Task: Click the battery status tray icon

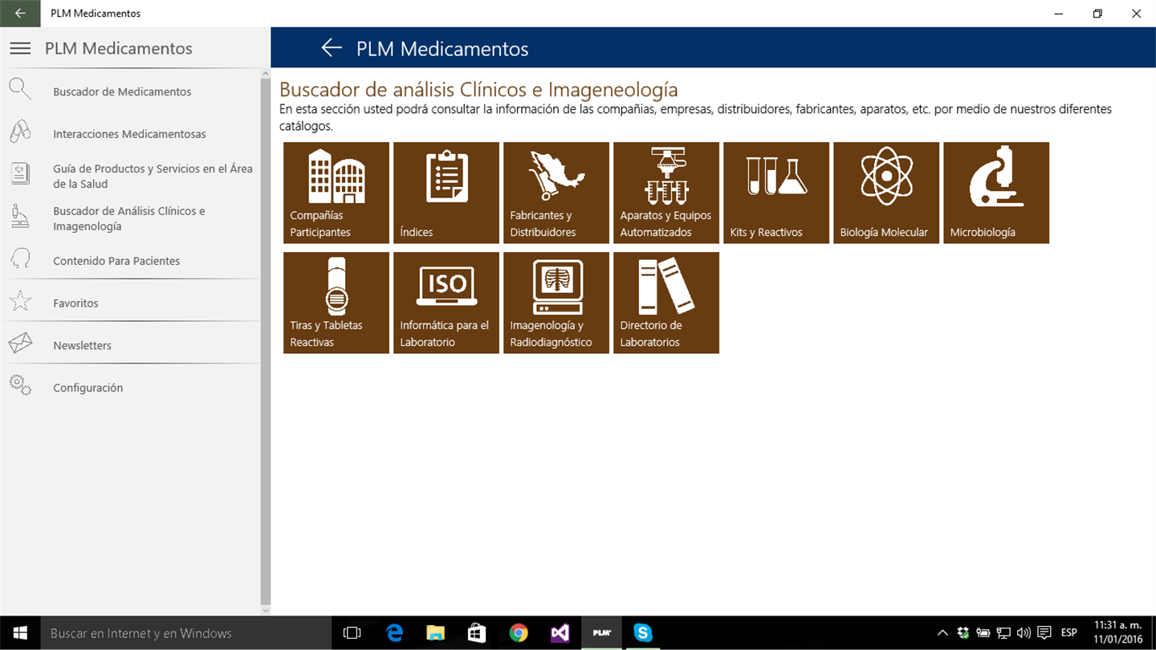Action: pyautogui.click(x=983, y=633)
